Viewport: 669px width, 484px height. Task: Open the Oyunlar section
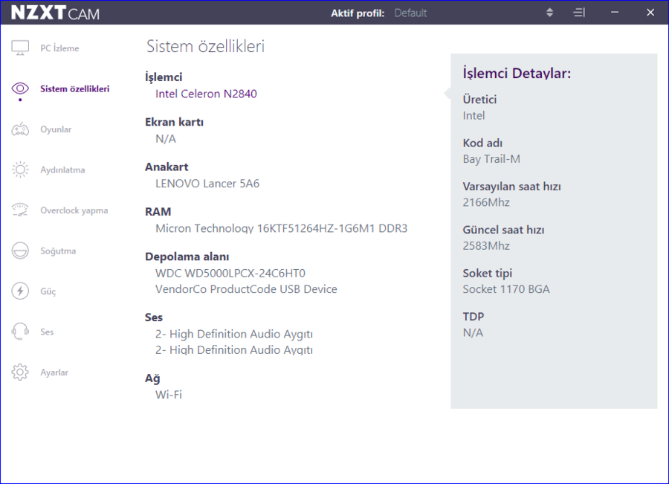click(56, 129)
